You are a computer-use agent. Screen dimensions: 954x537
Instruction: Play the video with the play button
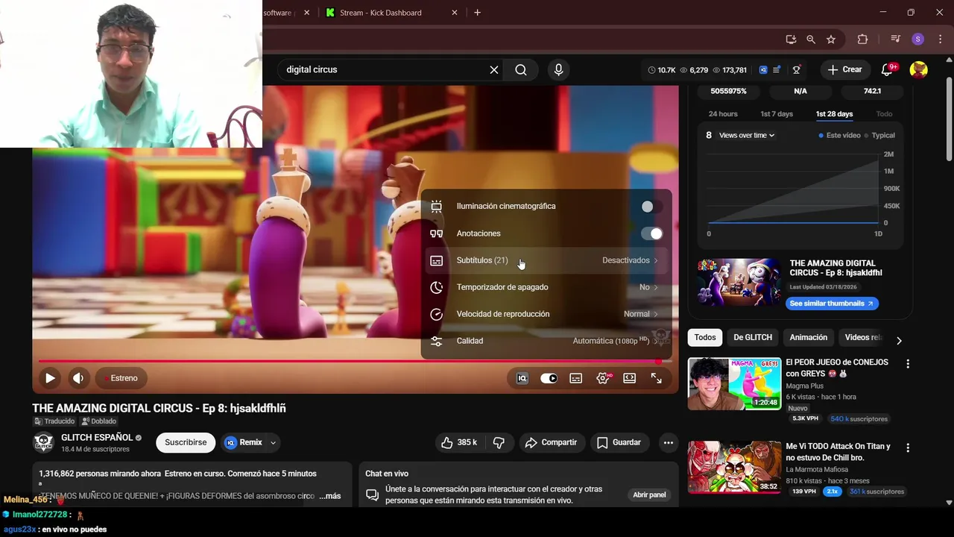coord(50,378)
